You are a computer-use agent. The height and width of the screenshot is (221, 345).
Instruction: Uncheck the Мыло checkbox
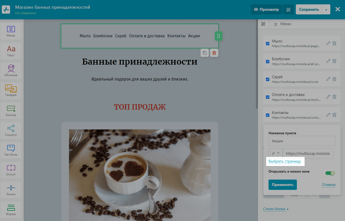pos(268,43)
